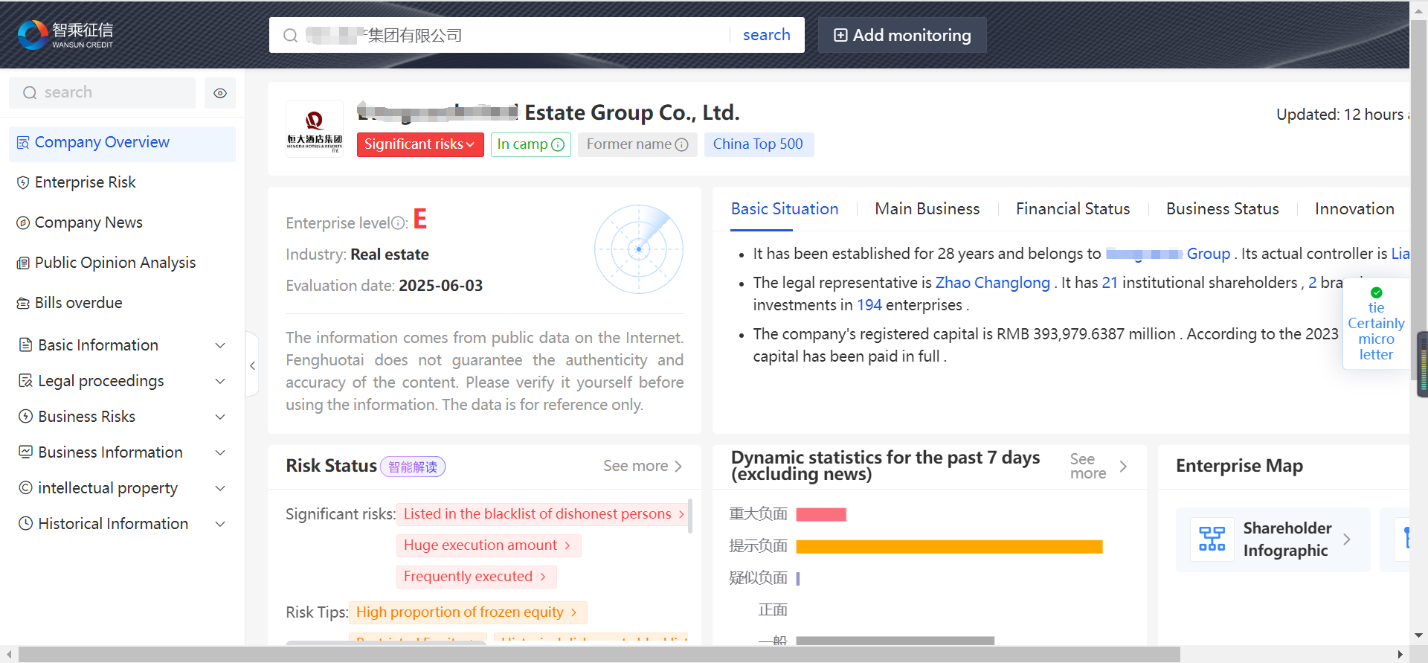The width and height of the screenshot is (1428, 663).
Task: Expand the Legal proceedings section
Action: click(220, 381)
